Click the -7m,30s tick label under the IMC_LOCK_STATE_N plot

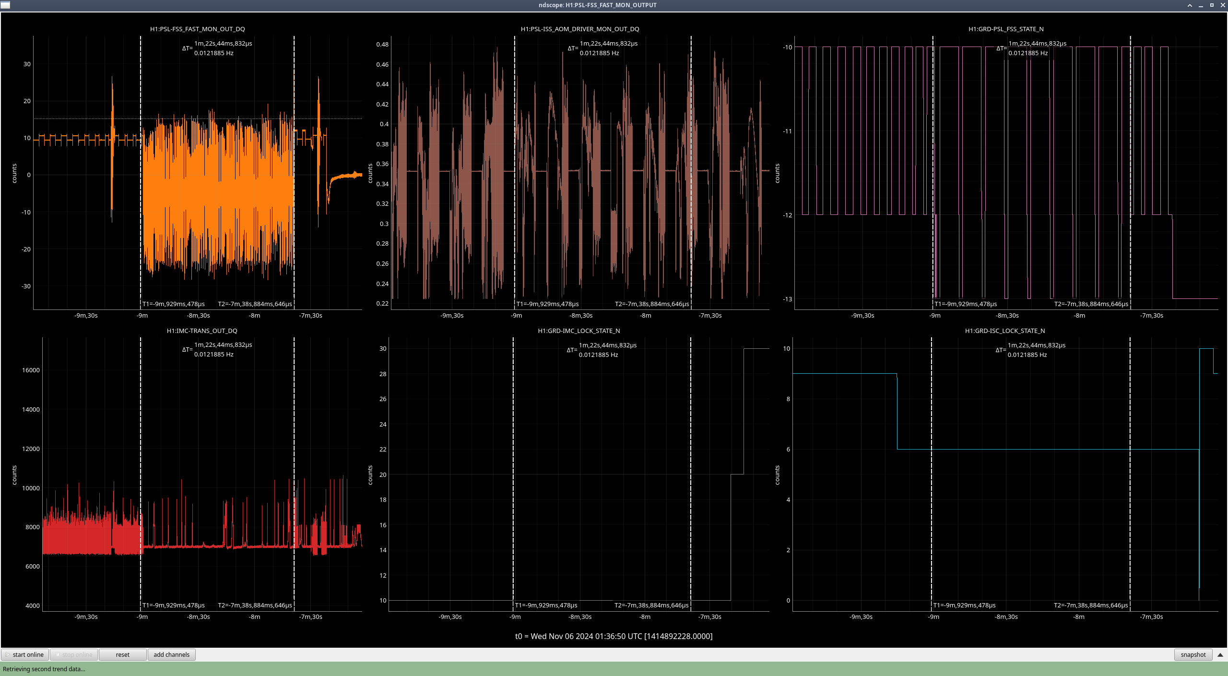pos(709,617)
